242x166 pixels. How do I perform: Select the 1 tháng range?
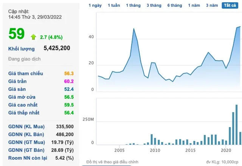tap(133, 6)
